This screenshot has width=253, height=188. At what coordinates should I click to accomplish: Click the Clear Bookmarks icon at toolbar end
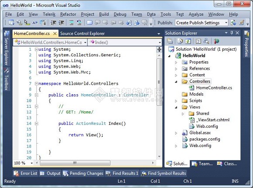tap(144, 23)
